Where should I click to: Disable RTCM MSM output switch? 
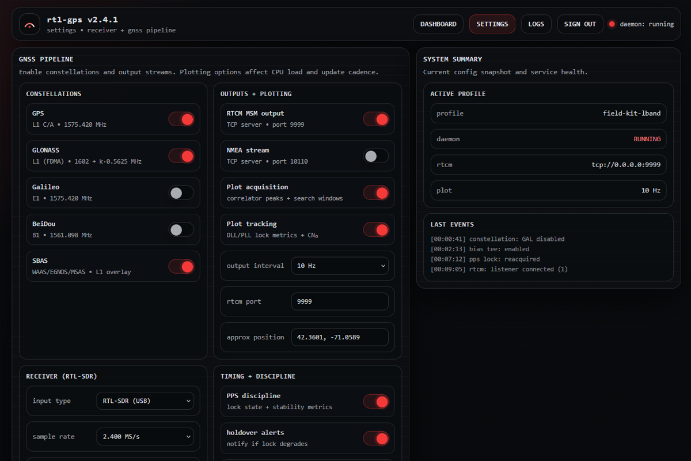point(376,119)
